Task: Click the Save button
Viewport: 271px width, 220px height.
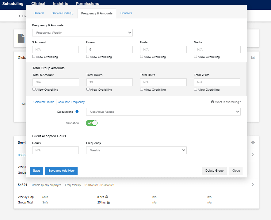Action: click(36, 171)
